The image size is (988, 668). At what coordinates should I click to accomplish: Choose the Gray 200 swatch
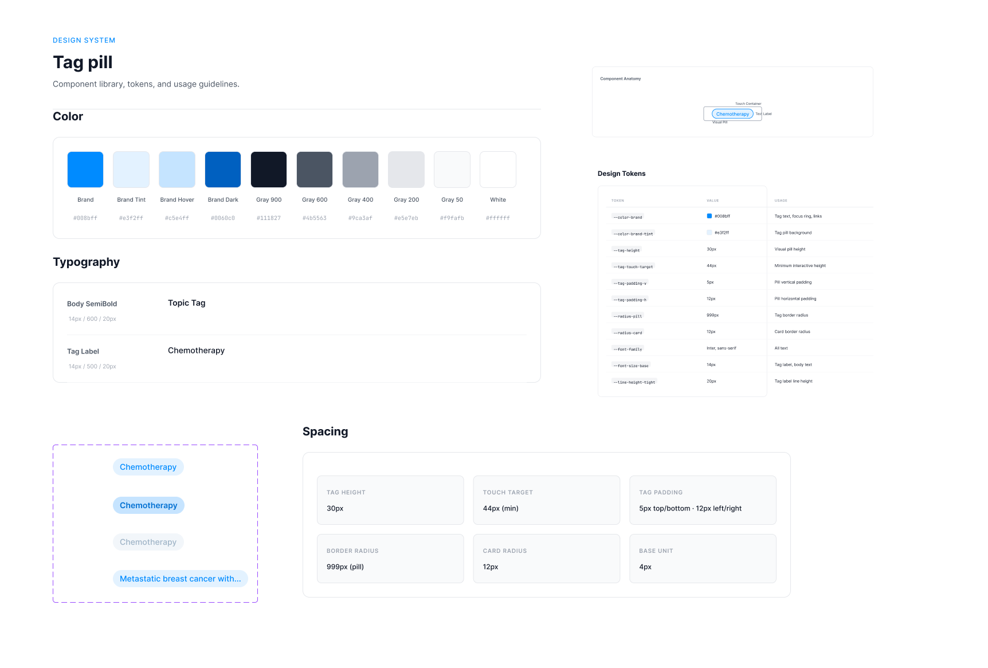(406, 170)
